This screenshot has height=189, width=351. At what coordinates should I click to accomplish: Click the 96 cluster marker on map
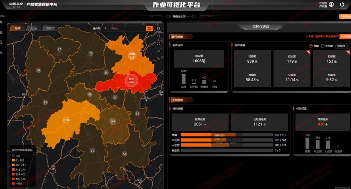[90, 94]
